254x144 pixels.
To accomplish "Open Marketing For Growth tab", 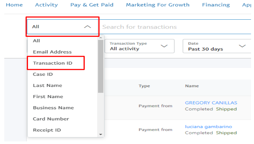I will [x=158, y=5].
